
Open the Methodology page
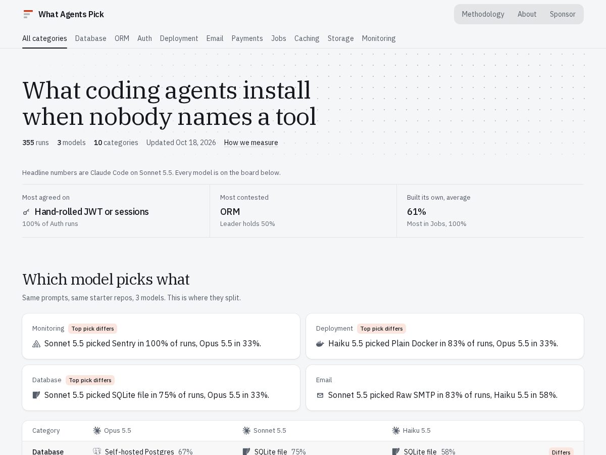483,14
